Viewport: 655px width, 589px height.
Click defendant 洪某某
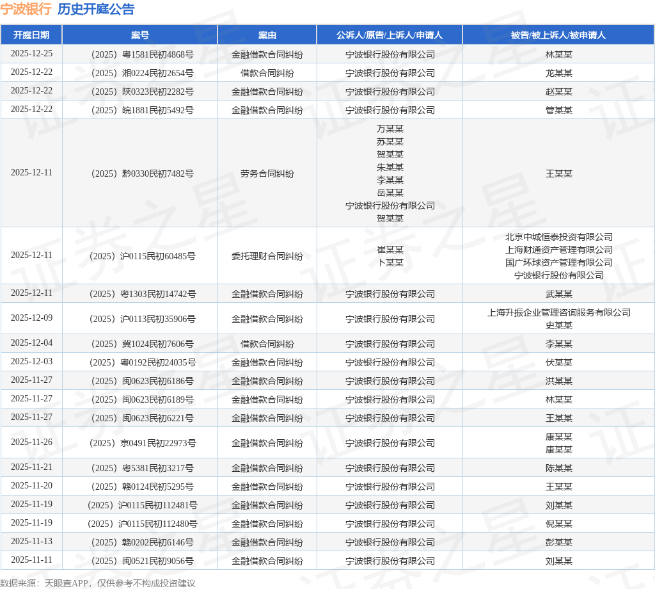pyautogui.click(x=559, y=381)
